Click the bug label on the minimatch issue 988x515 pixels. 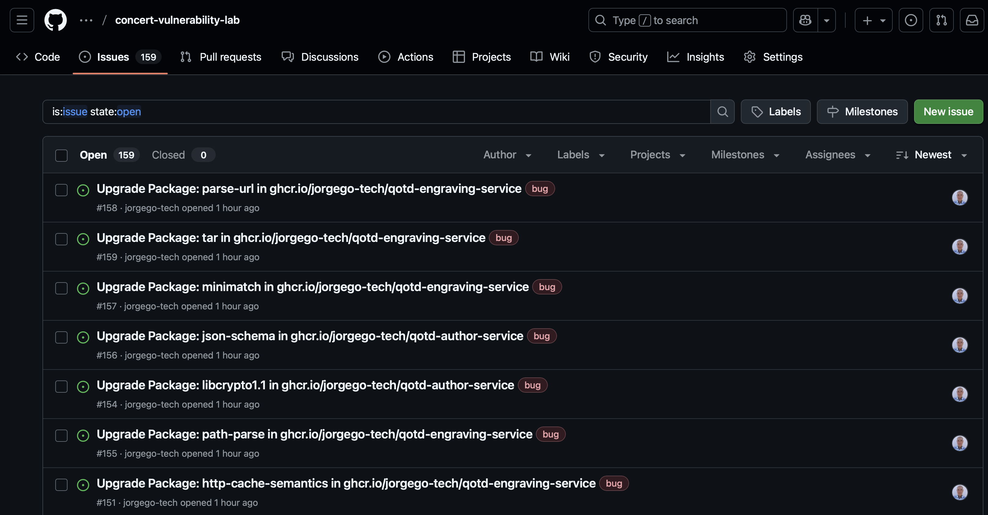(547, 287)
